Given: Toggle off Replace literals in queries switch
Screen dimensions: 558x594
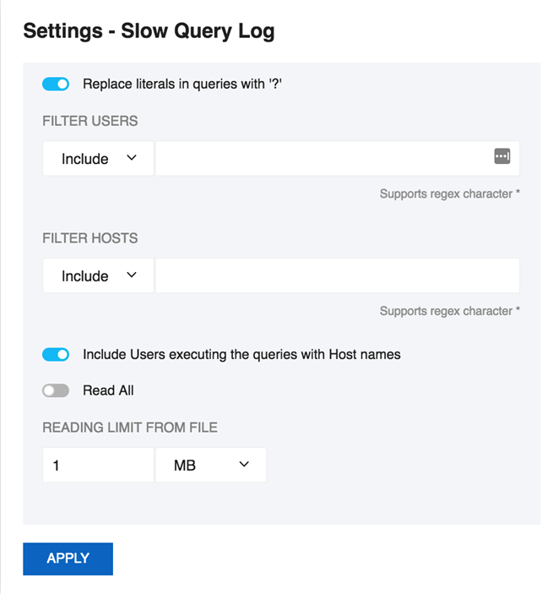Looking at the screenshot, I should tap(56, 84).
